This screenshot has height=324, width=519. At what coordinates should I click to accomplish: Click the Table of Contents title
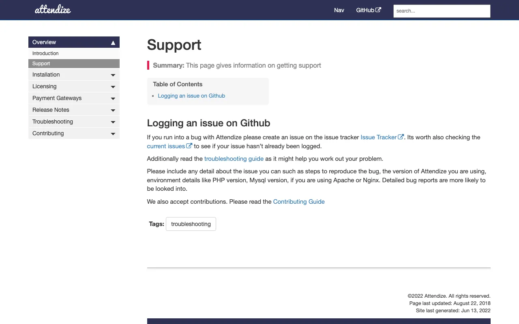tap(178, 84)
